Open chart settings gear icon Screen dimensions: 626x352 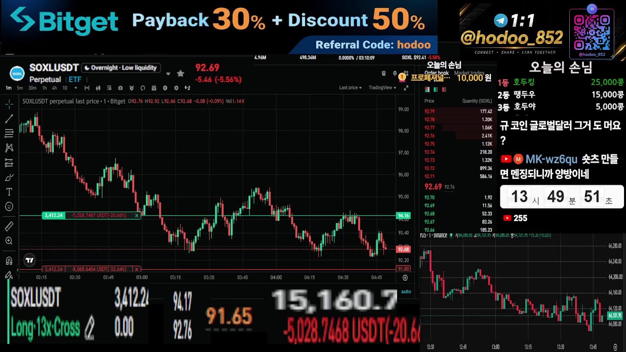click(176, 88)
